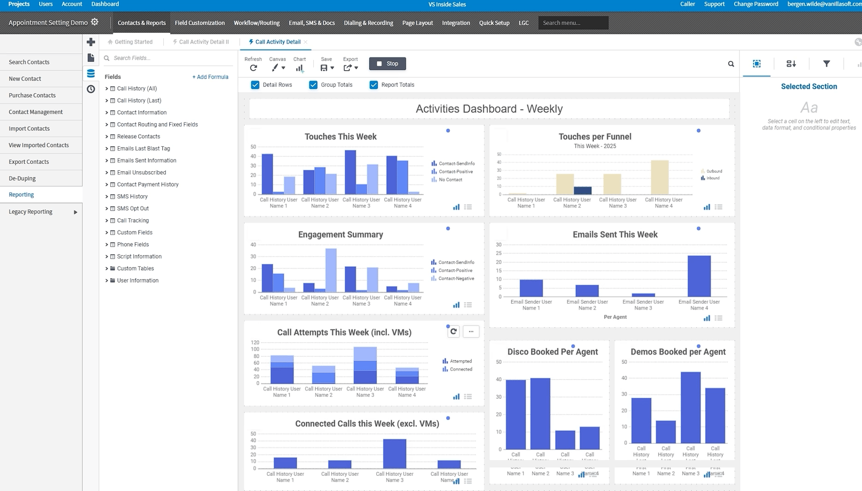
Task: Select the database fields icon
Action: pos(91,74)
